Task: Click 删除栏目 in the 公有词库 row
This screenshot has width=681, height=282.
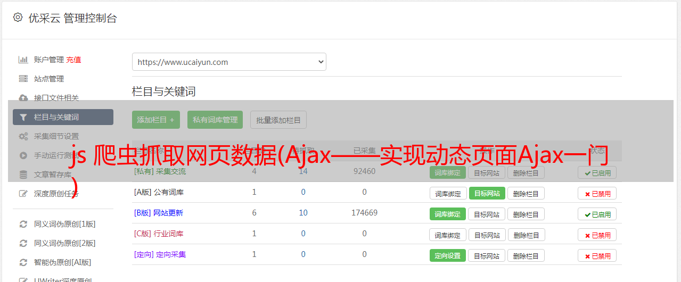Action: 526,194
